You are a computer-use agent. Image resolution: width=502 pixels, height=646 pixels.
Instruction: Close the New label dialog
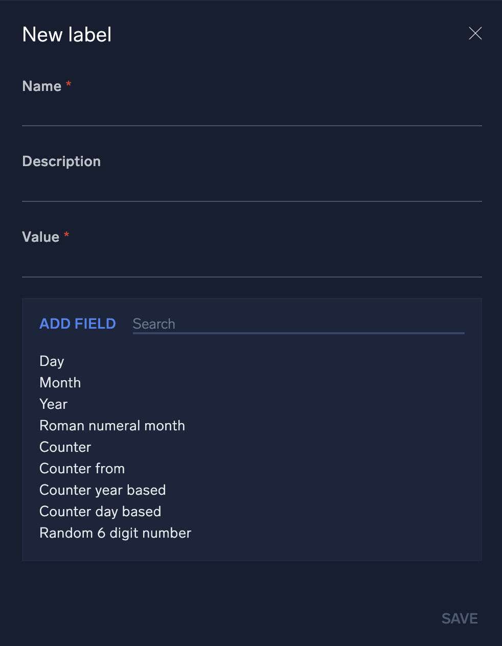(x=475, y=33)
